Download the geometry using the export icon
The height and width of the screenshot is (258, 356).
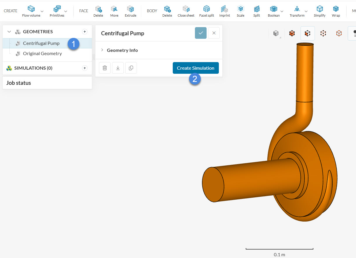118,68
